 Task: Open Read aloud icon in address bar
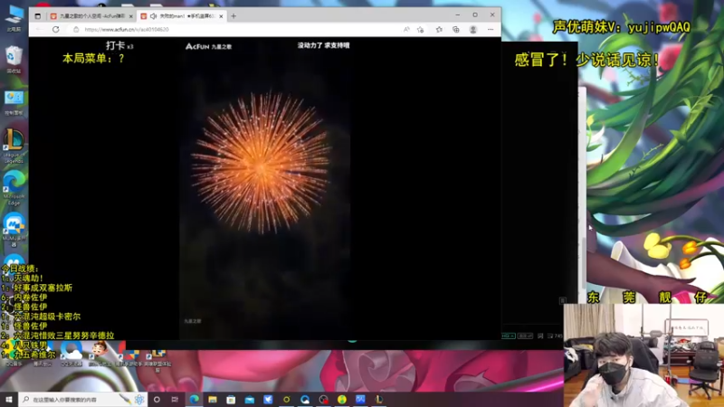(406, 30)
